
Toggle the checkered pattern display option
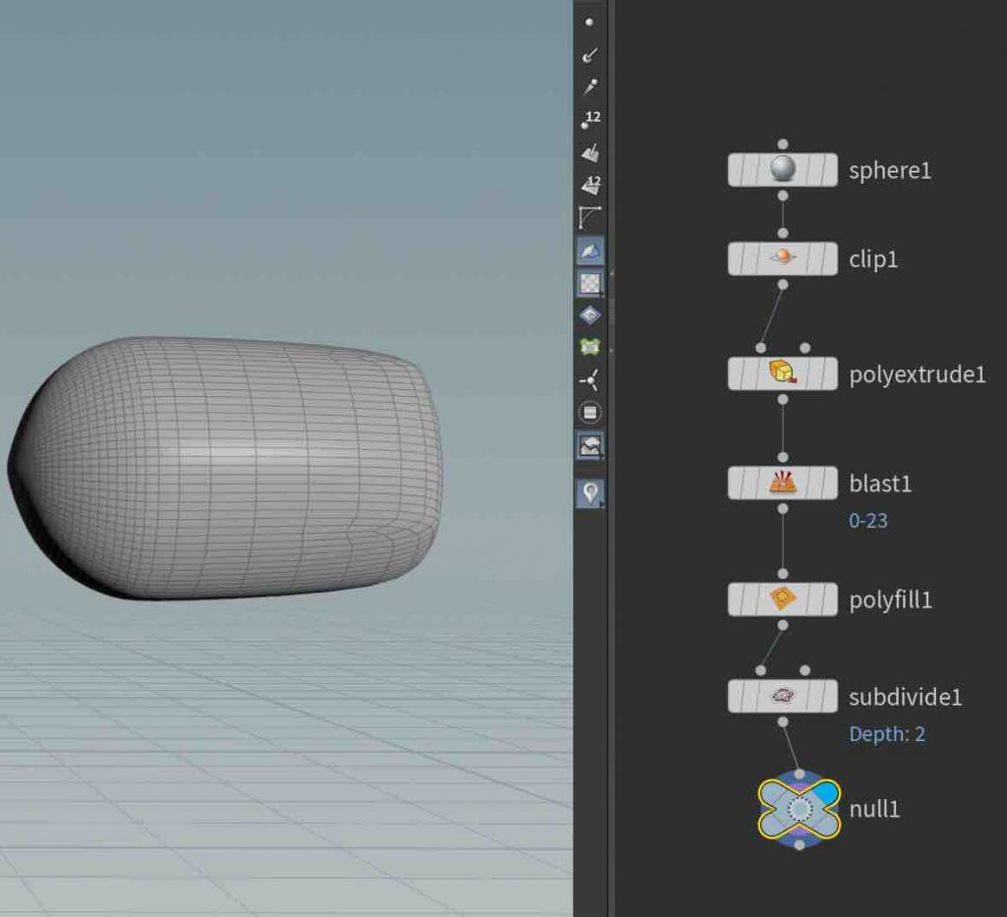(x=589, y=283)
